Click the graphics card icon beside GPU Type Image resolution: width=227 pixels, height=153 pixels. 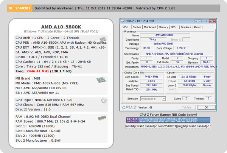pos(104,101)
